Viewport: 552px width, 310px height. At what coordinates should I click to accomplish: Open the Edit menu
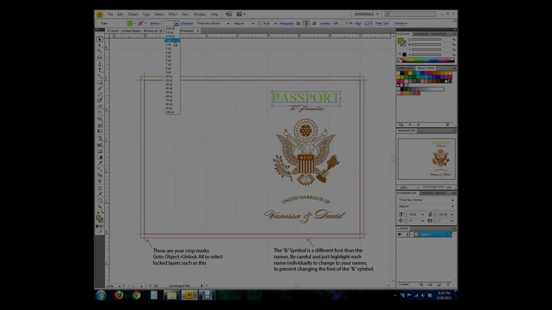click(120, 14)
